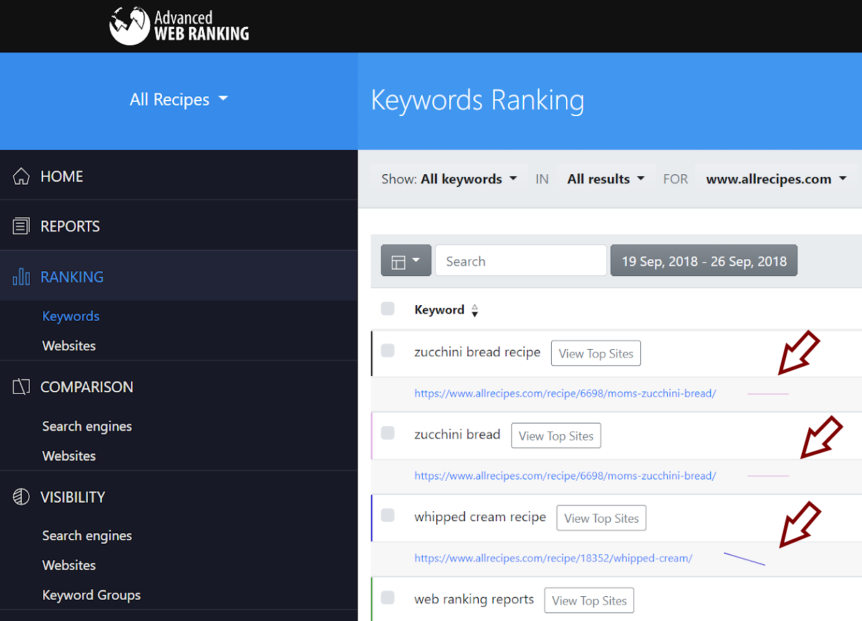Open Keywords under RANKING
Screen dimensions: 862x621
tap(71, 317)
